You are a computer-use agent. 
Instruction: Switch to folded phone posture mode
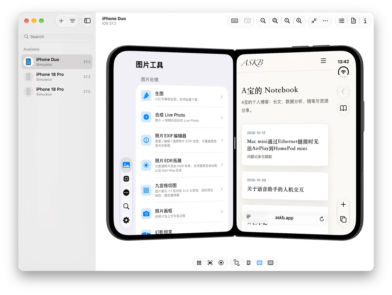(x=249, y=263)
